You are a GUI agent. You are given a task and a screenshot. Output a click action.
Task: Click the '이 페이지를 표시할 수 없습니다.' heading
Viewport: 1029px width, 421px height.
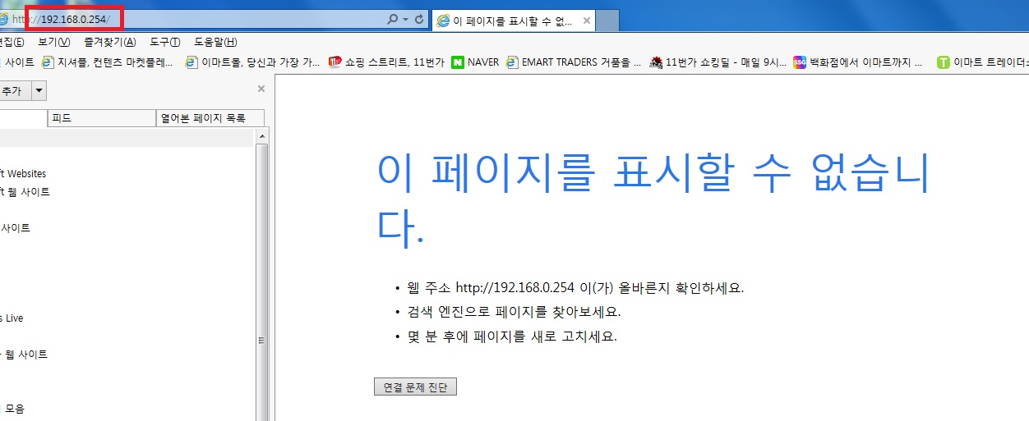[x=653, y=199]
